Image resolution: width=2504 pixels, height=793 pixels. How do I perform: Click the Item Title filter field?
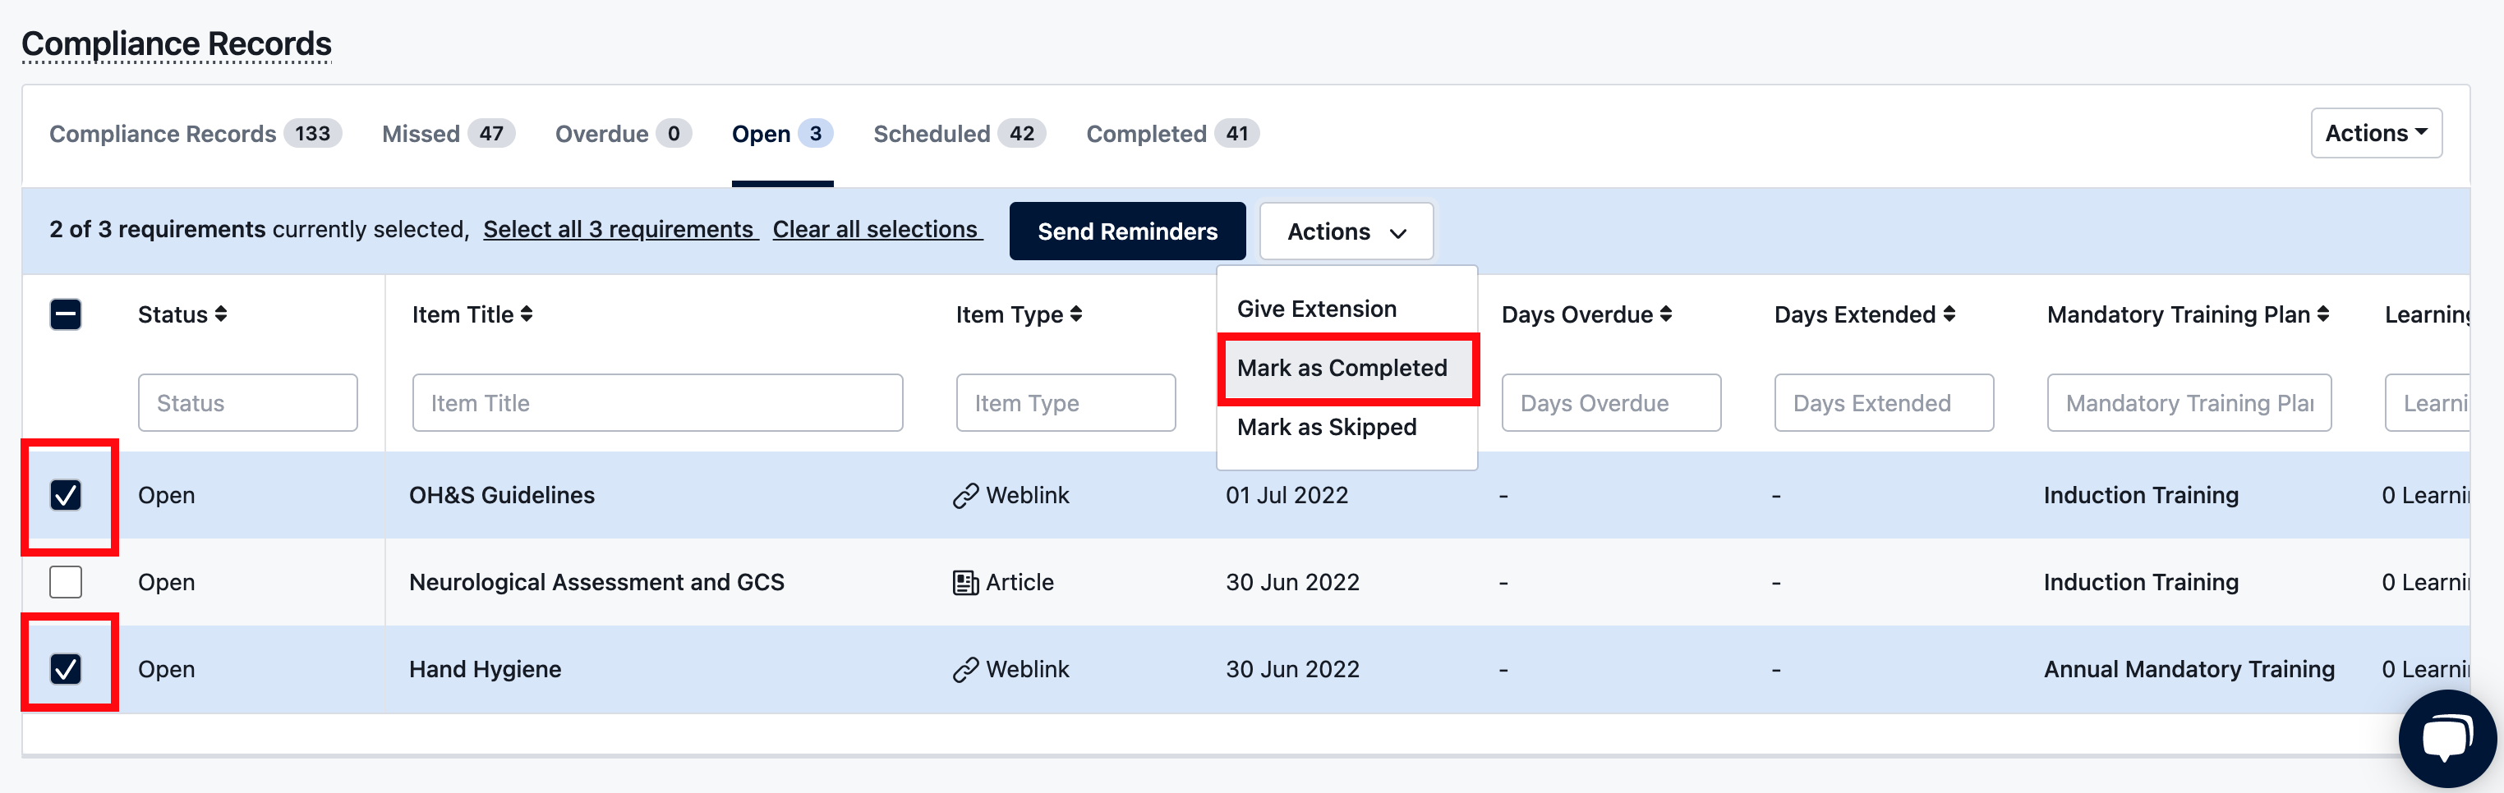tap(657, 402)
